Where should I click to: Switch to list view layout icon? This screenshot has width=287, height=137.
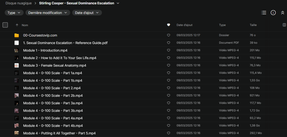[x=263, y=13]
